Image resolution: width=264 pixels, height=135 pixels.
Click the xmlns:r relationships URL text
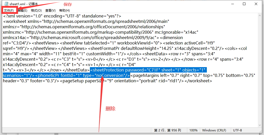[x=84, y=27]
